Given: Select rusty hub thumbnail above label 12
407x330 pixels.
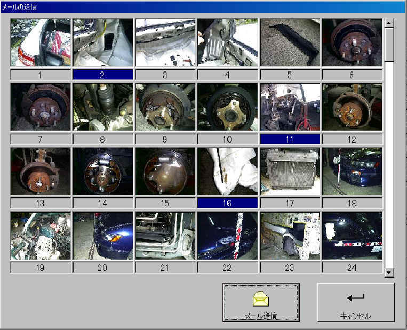Looking at the screenshot, I should coord(352,107).
